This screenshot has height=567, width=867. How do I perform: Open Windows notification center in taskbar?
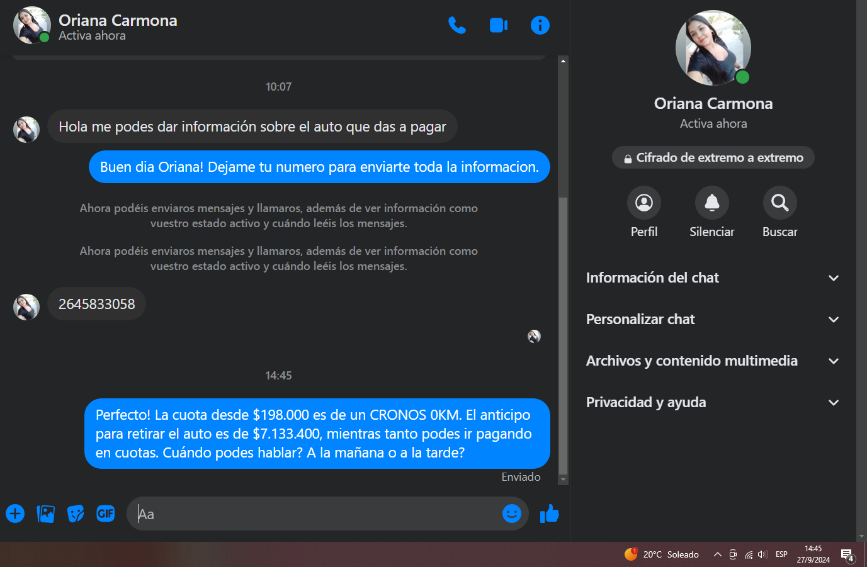pos(847,555)
